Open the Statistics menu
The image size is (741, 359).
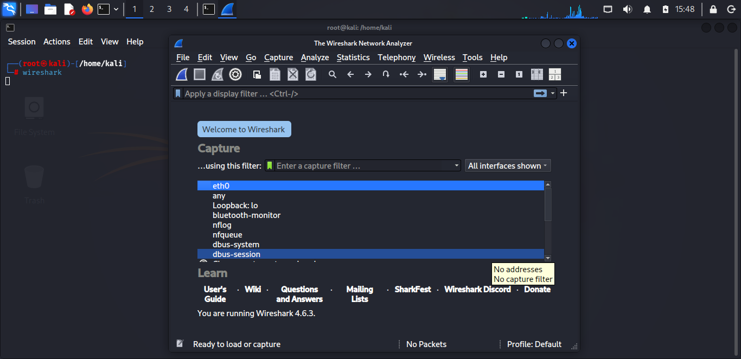tap(353, 57)
